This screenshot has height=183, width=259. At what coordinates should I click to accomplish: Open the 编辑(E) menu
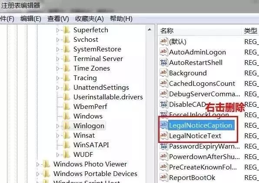click(x=31, y=19)
